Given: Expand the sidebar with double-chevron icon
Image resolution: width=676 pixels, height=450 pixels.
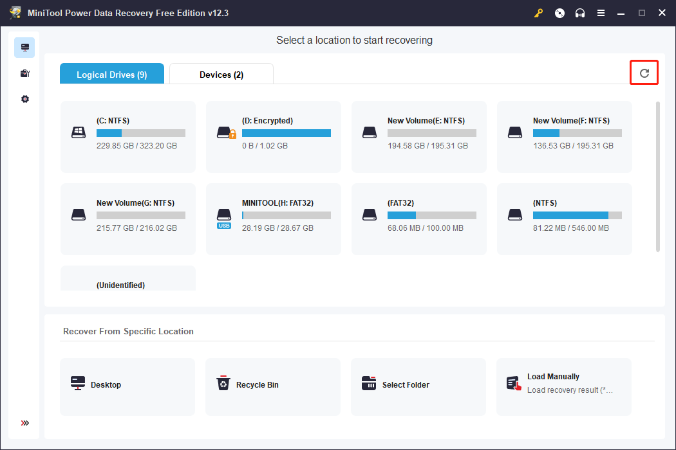Looking at the screenshot, I should click(x=25, y=423).
